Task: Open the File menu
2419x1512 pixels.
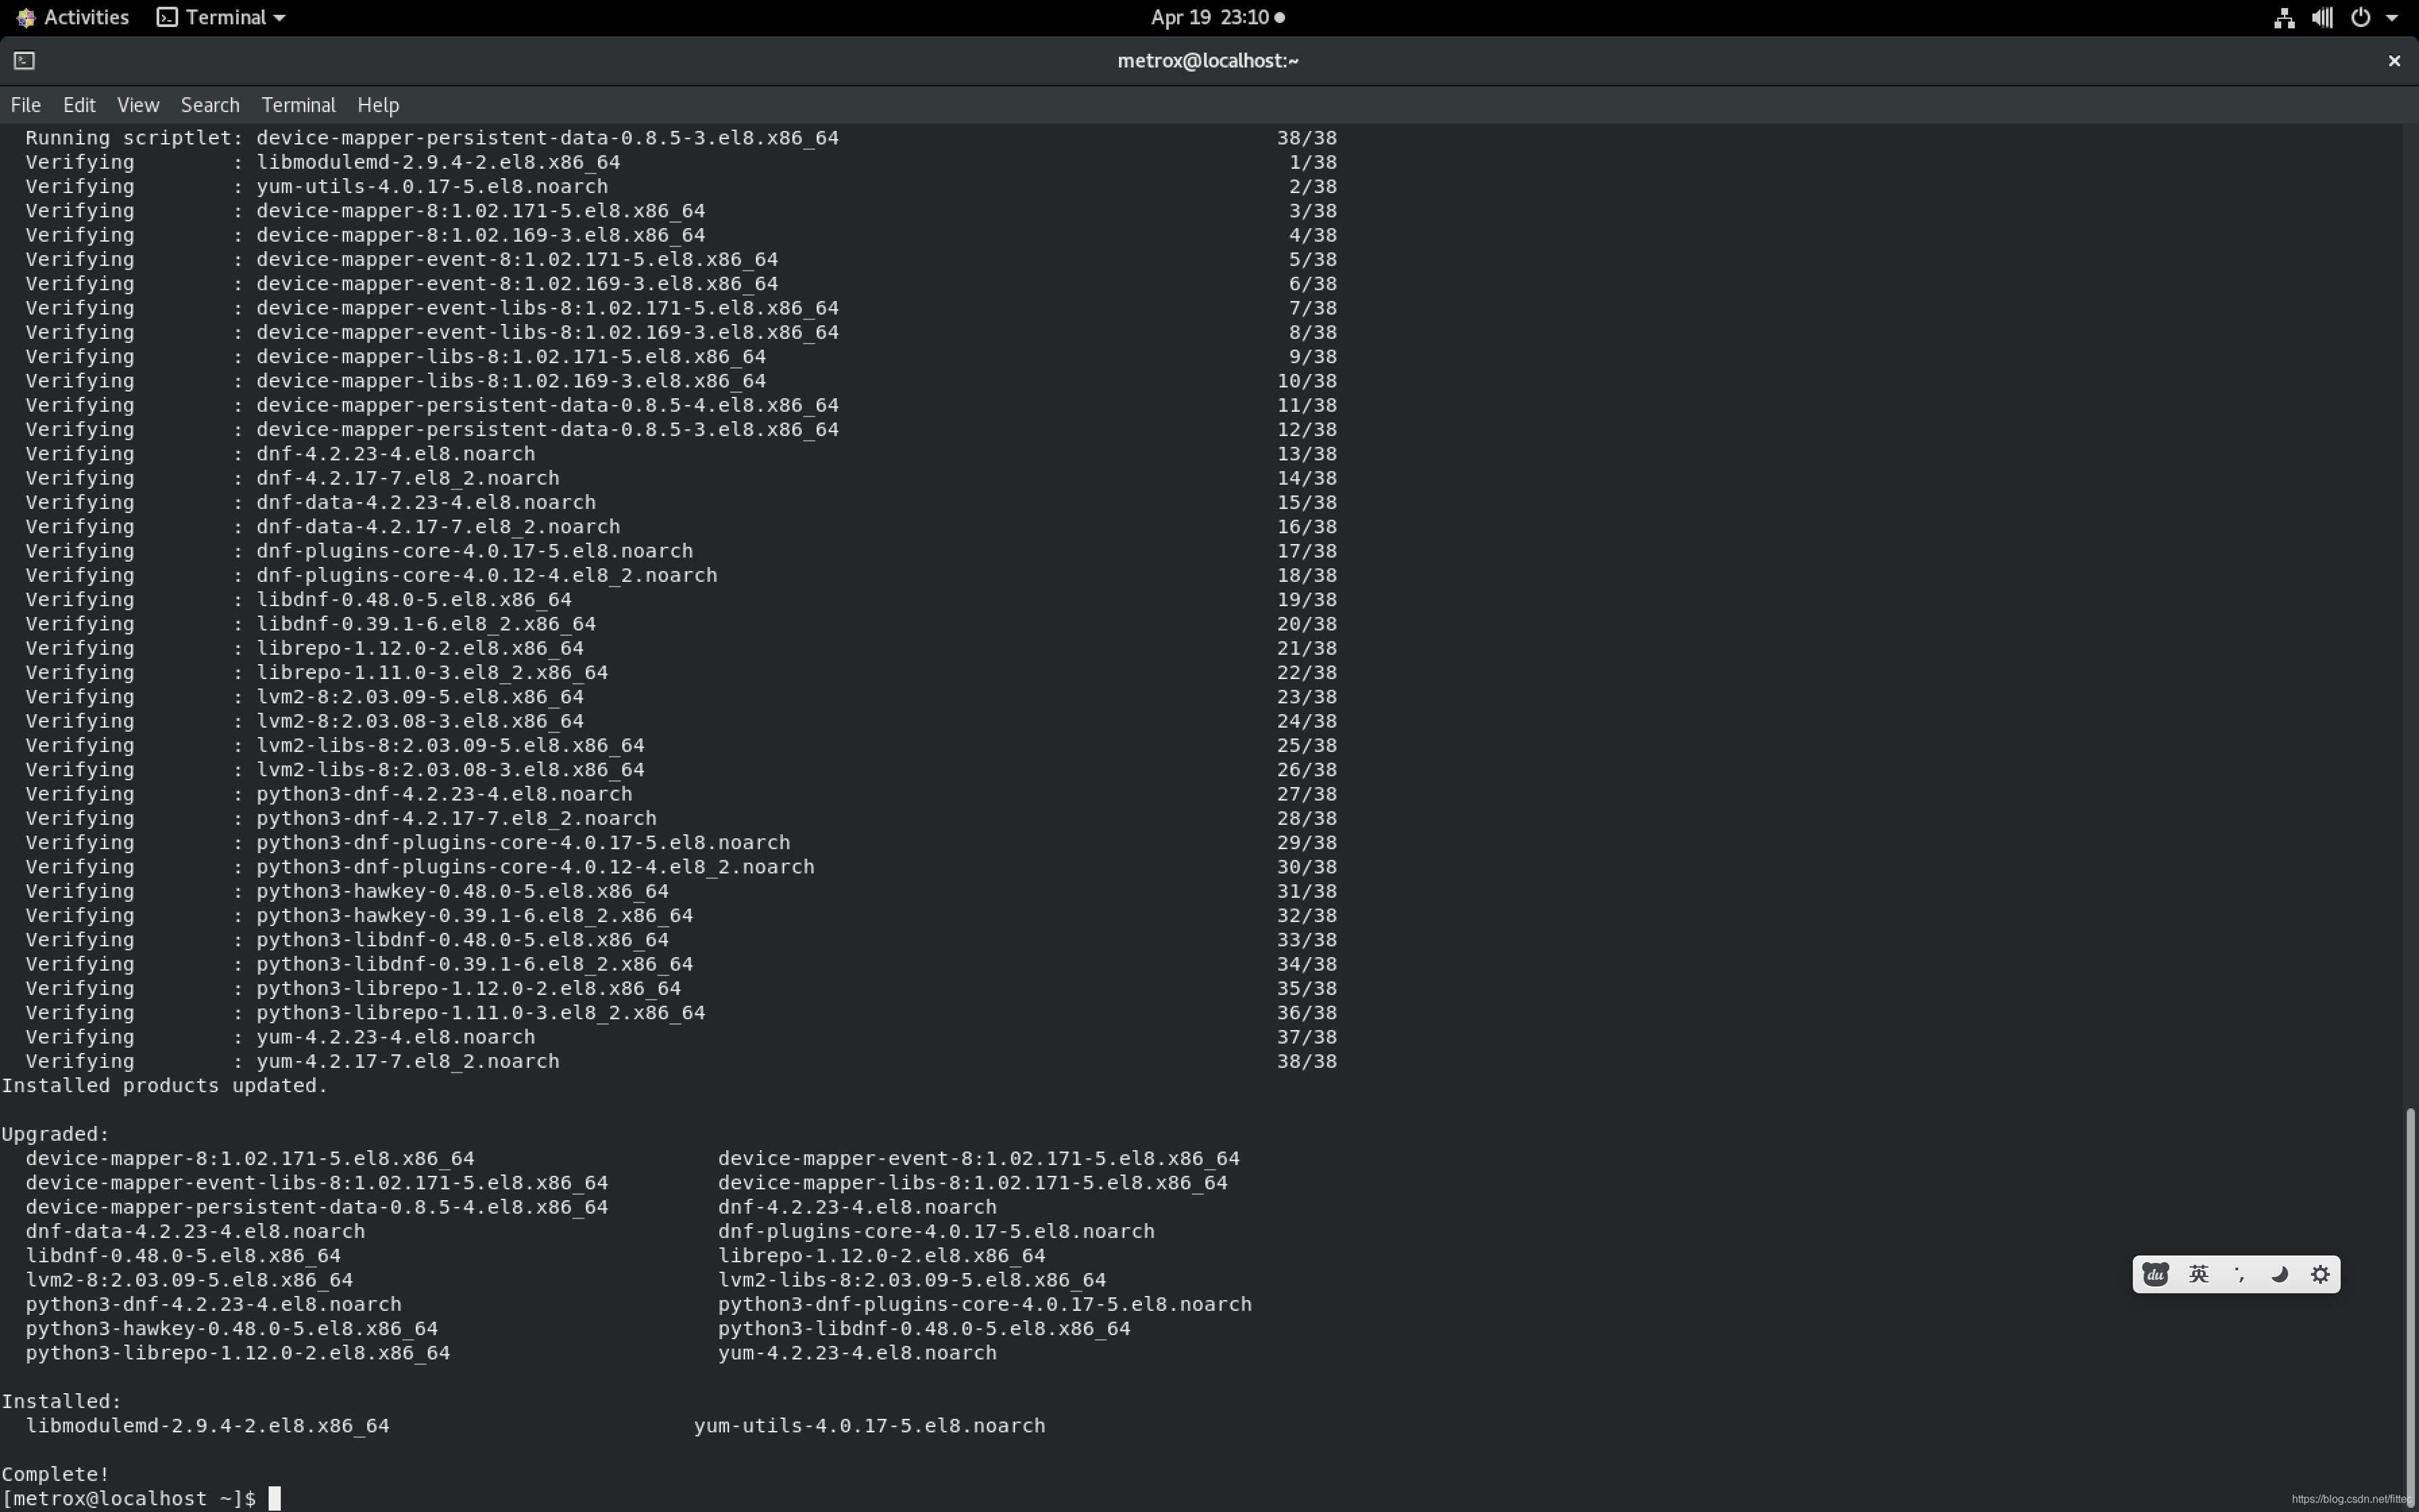Action: [25, 105]
